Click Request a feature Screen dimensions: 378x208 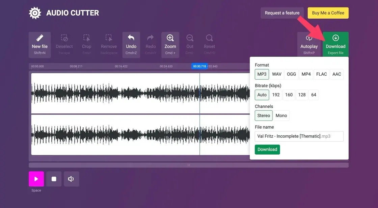(x=282, y=13)
